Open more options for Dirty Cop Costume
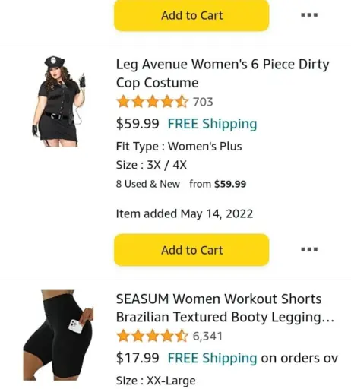Screen dimensions: 351x389 click(x=309, y=249)
